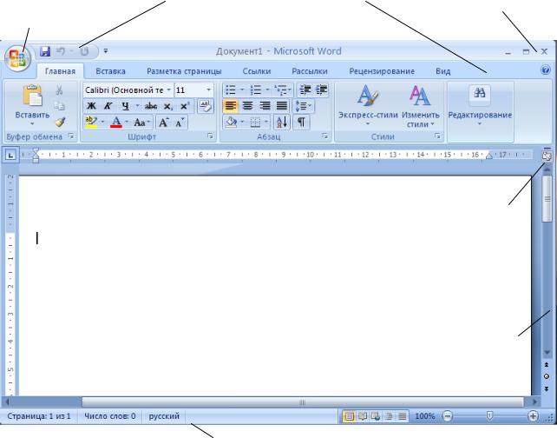Decrease font size with Shrink Font
Screen dimensions: 557x438
[180, 123]
